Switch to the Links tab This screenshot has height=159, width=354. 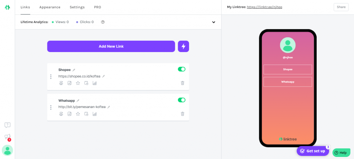coord(25,7)
